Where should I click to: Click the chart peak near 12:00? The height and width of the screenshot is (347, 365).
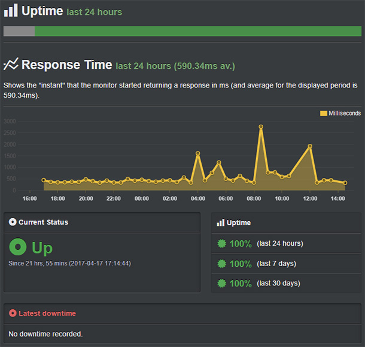tap(310, 146)
